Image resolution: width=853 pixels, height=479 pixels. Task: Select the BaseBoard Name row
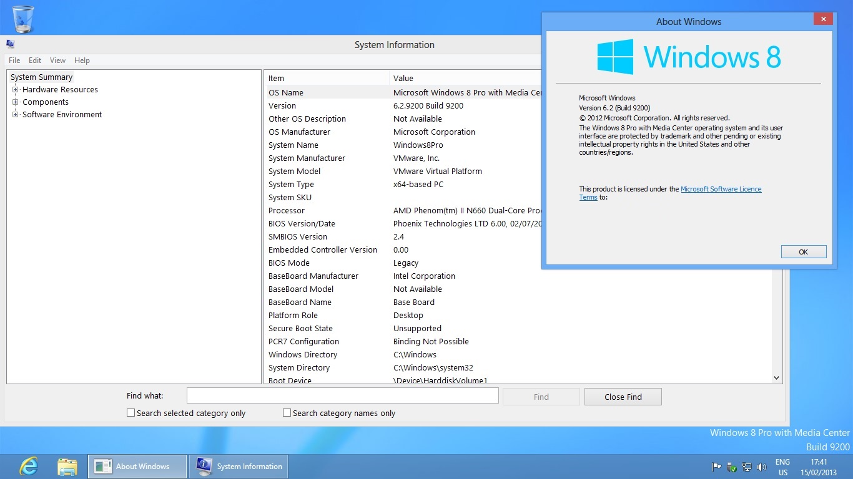point(518,302)
